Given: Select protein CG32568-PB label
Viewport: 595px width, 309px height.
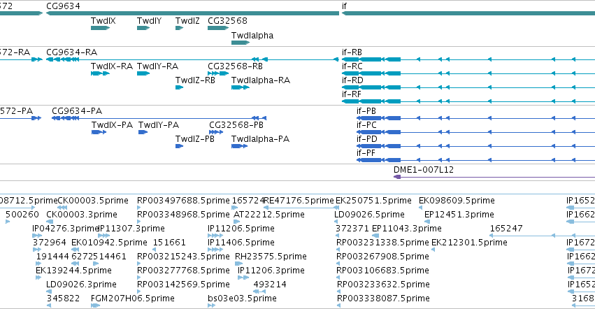Looking at the screenshot, I should pyautogui.click(x=236, y=125).
